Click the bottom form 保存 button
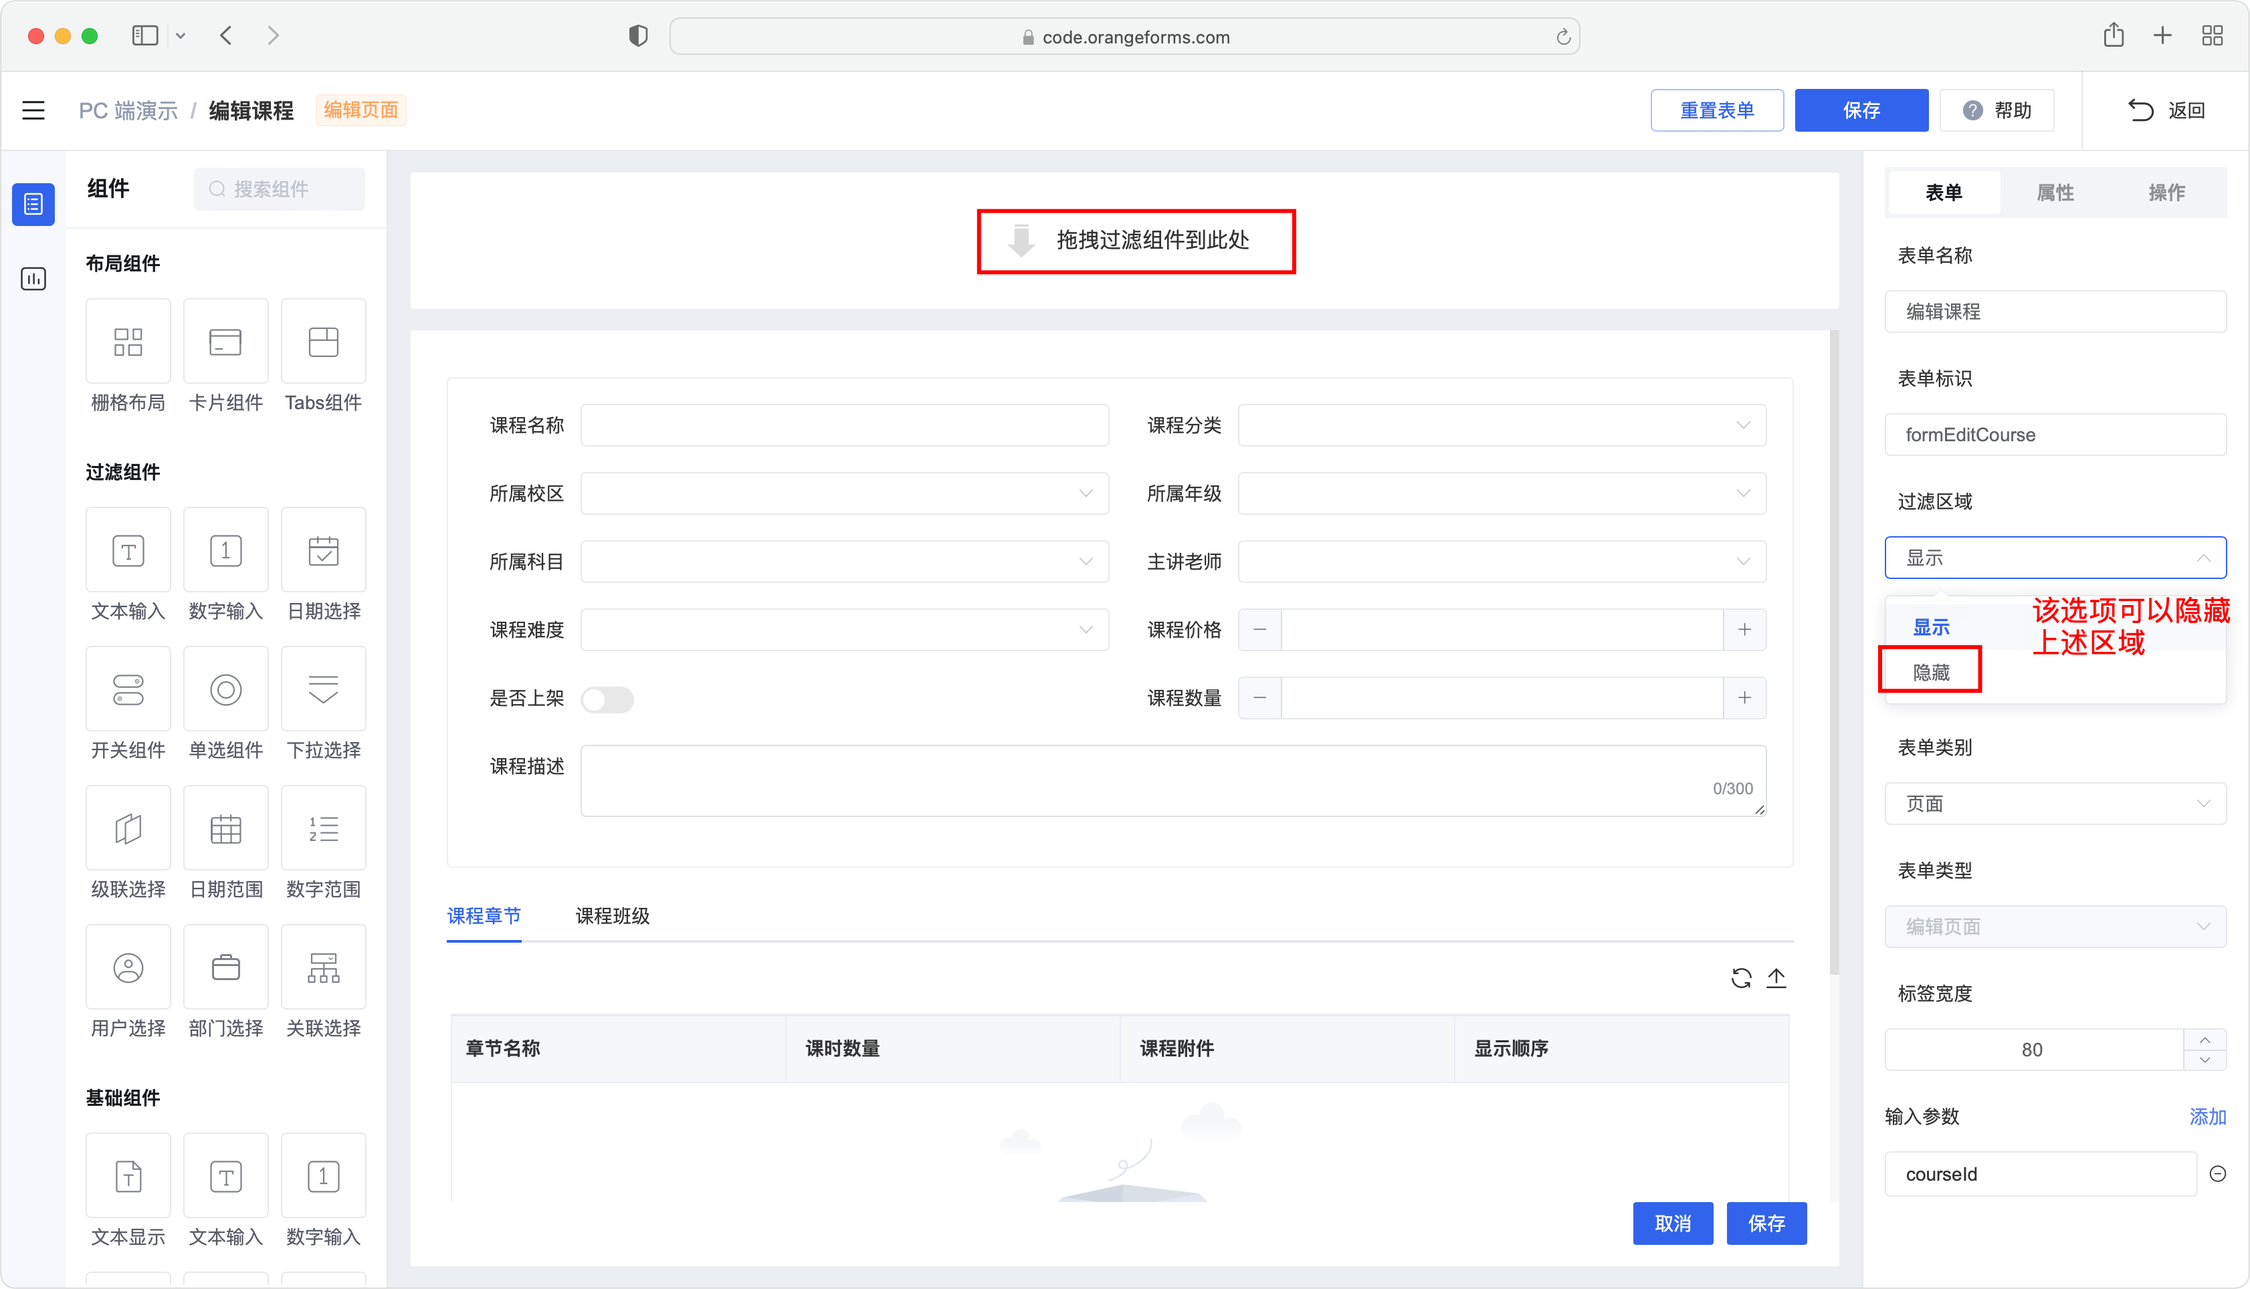 click(x=1766, y=1224)
